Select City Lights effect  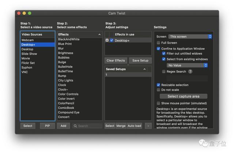click(80, 80)
